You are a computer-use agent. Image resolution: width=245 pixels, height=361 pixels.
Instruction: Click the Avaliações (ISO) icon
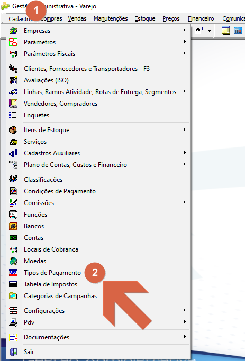coord(13,80)
